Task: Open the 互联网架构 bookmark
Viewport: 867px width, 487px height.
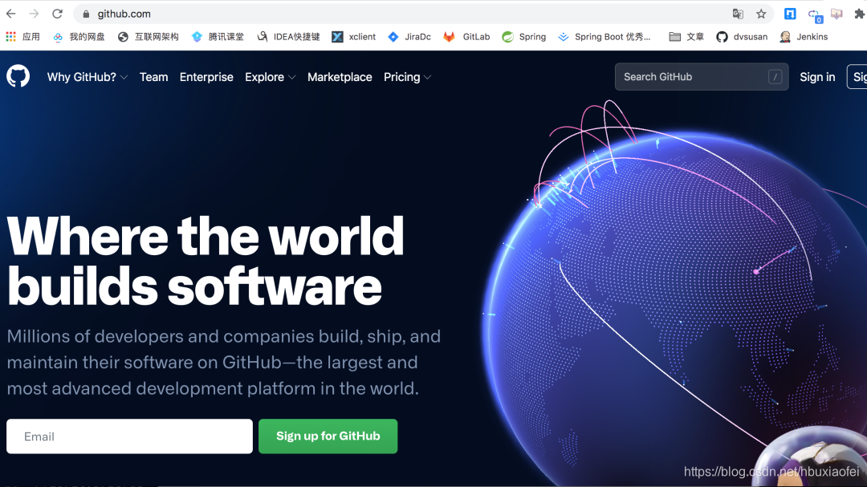Action: point(149,37)
